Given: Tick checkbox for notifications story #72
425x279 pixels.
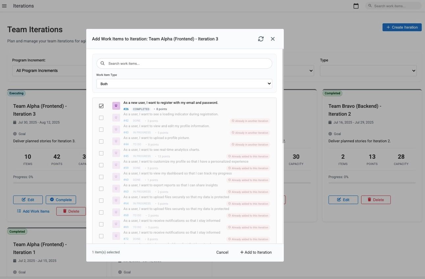Looking at the screenshot, I should [101, 236].
